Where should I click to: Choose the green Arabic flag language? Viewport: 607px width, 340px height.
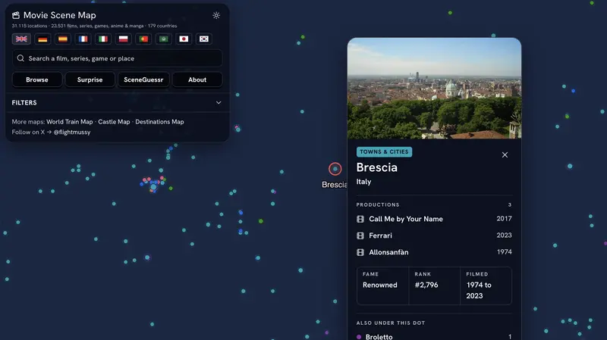[x=164, y=39]
